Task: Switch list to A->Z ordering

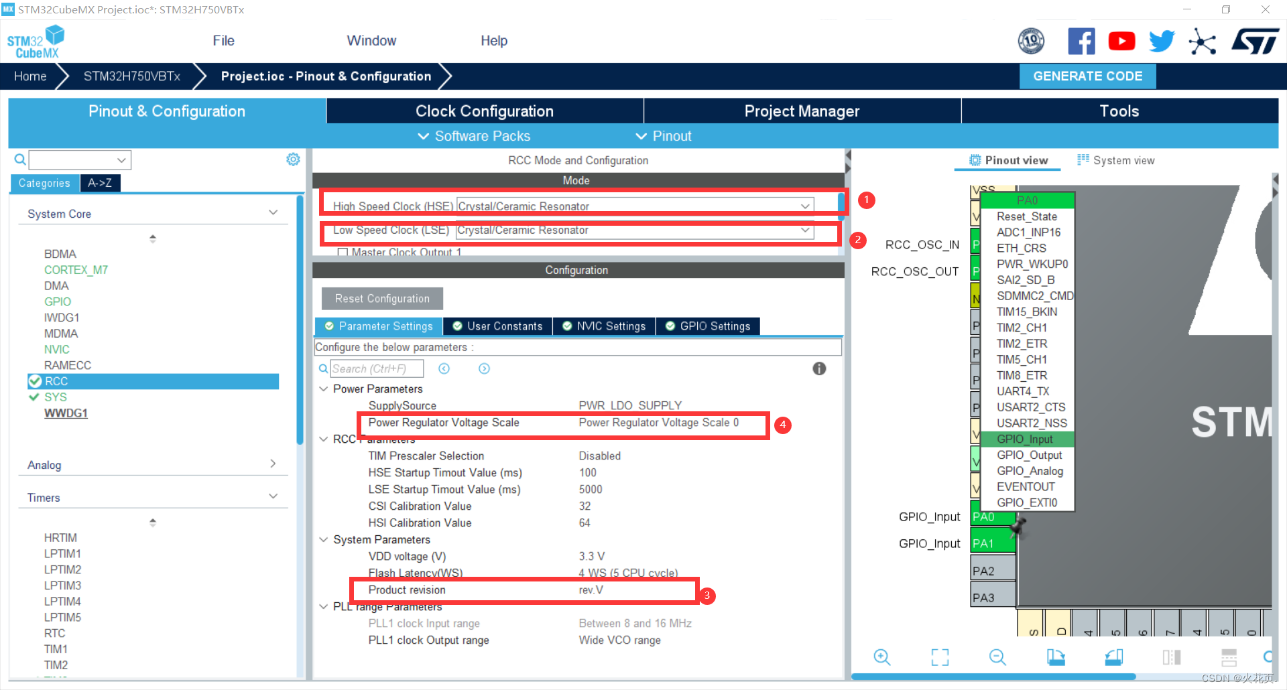Action: click(100, 183)
